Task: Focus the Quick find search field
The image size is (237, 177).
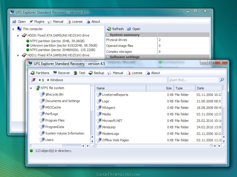Action: 194,80
